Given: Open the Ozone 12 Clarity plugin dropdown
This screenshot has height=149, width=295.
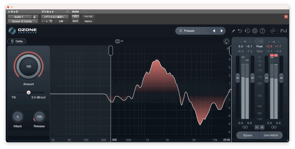Looking at the screenshot, I should click(x=23, y=21).
